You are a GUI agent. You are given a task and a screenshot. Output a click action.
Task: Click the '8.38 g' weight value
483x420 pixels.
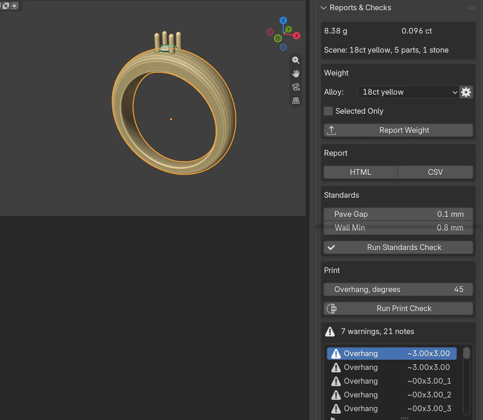(336, 31)
